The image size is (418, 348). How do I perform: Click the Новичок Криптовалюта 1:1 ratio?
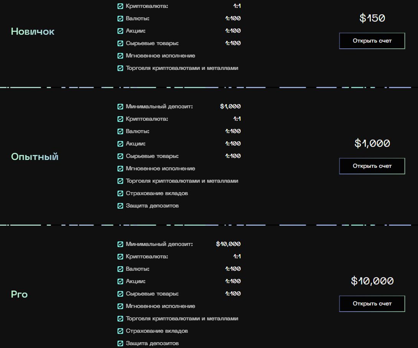[237, 6]
